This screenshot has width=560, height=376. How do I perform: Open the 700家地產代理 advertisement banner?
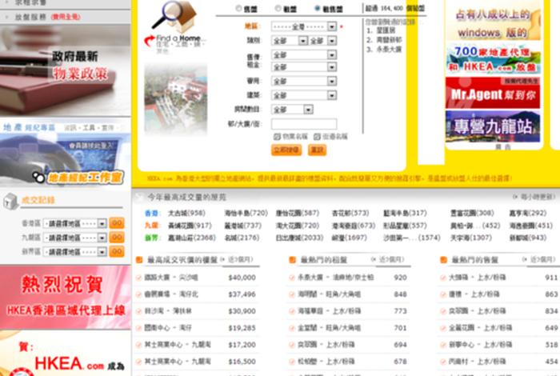[493, 58]
